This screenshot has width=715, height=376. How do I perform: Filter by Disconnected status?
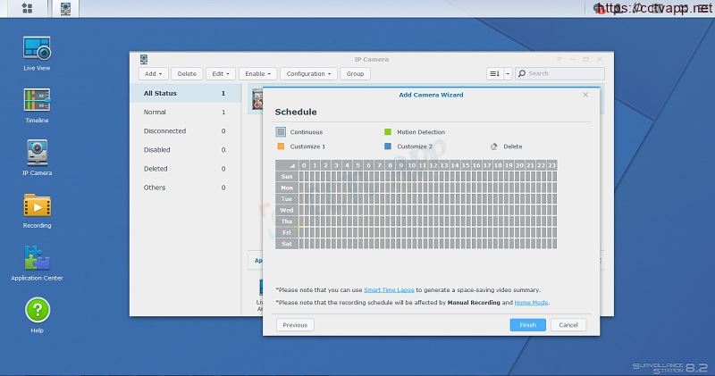(x=165, y=130)
